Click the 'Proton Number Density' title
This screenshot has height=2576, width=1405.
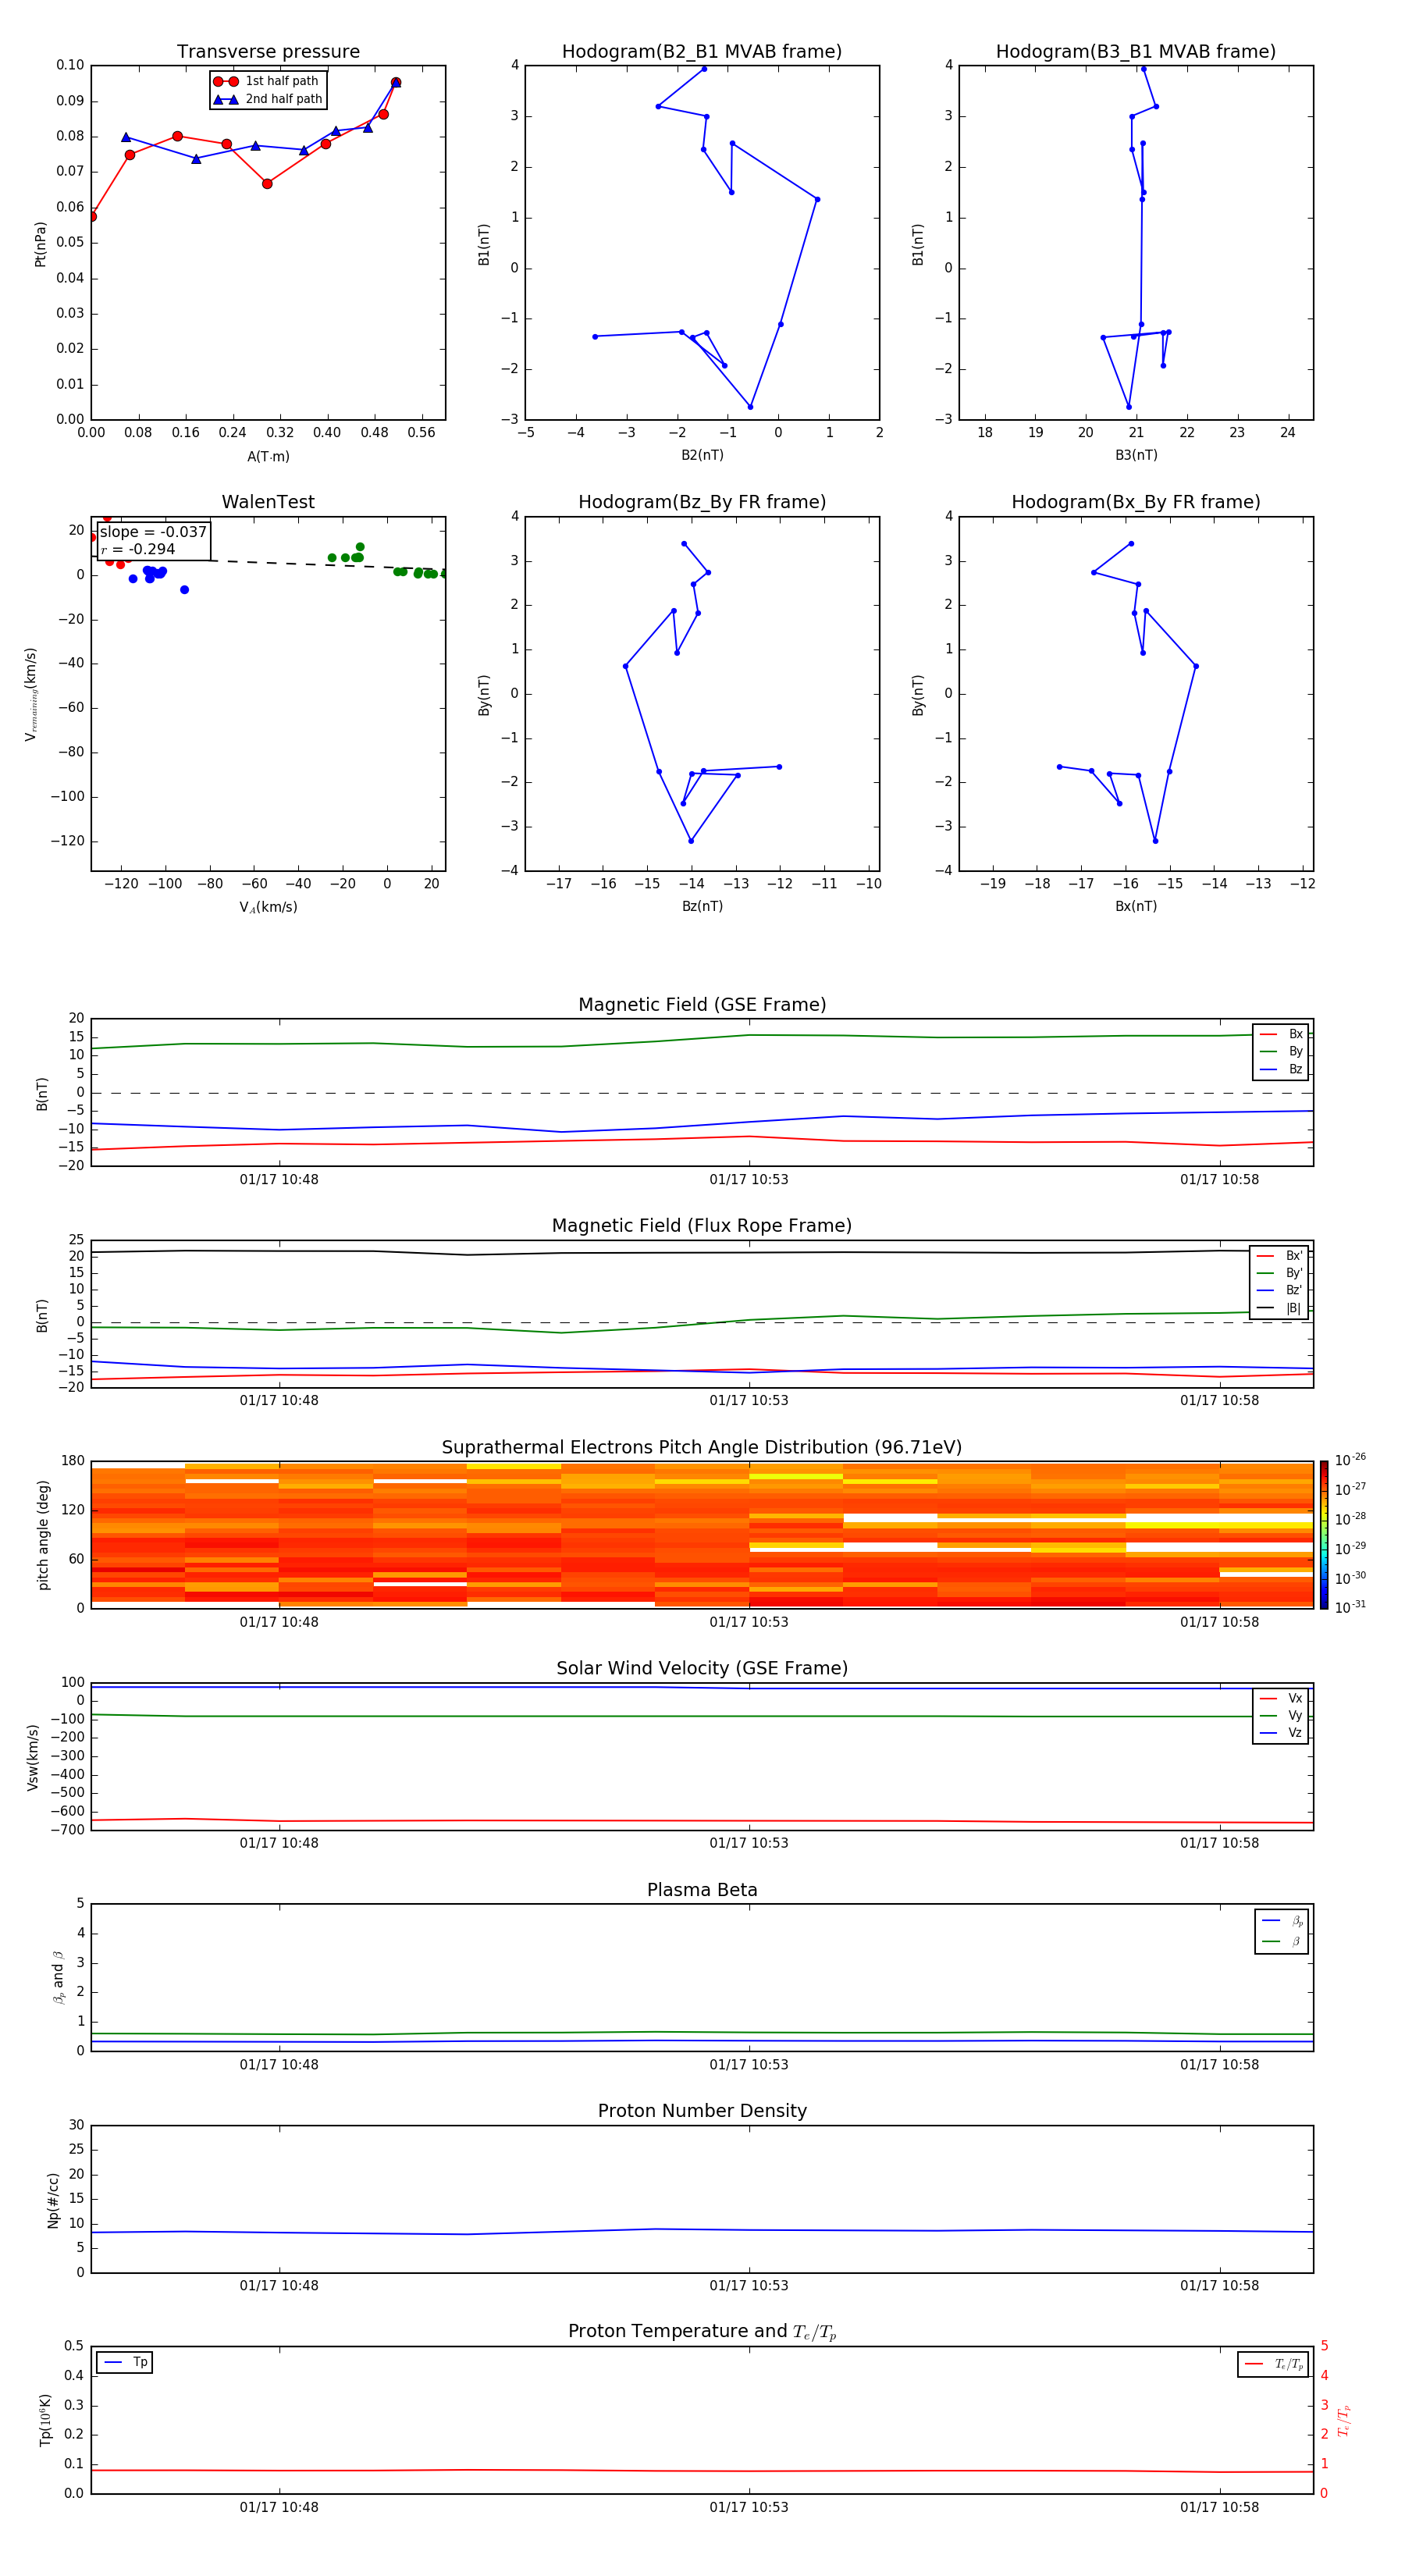(702, 2111)
